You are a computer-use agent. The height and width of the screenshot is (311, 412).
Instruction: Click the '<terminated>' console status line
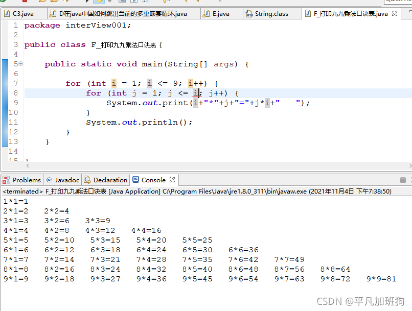197,192
